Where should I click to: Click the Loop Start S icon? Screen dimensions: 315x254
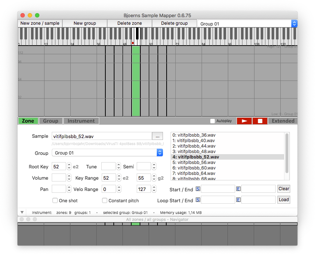click(198, 200)
